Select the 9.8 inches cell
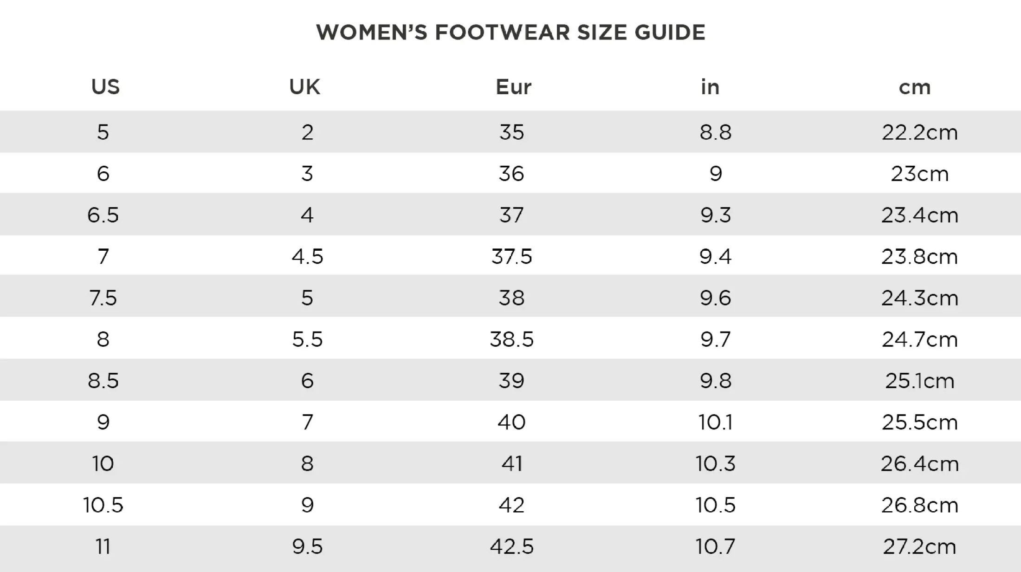Image resolution: width=1021 pixels, height=572 pixels. [x=716, y=381]
